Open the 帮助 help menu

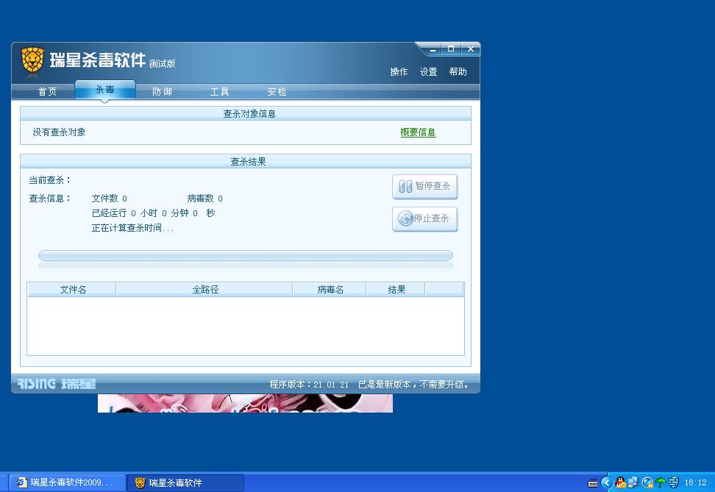[x=458, y=71]
